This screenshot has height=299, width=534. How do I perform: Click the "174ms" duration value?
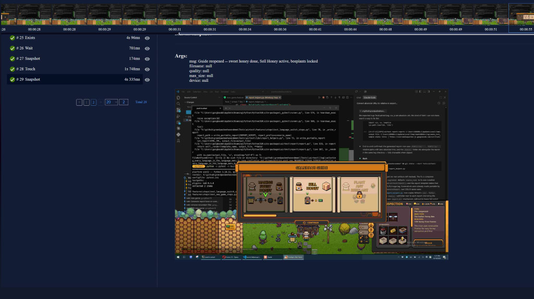point(135,58)
